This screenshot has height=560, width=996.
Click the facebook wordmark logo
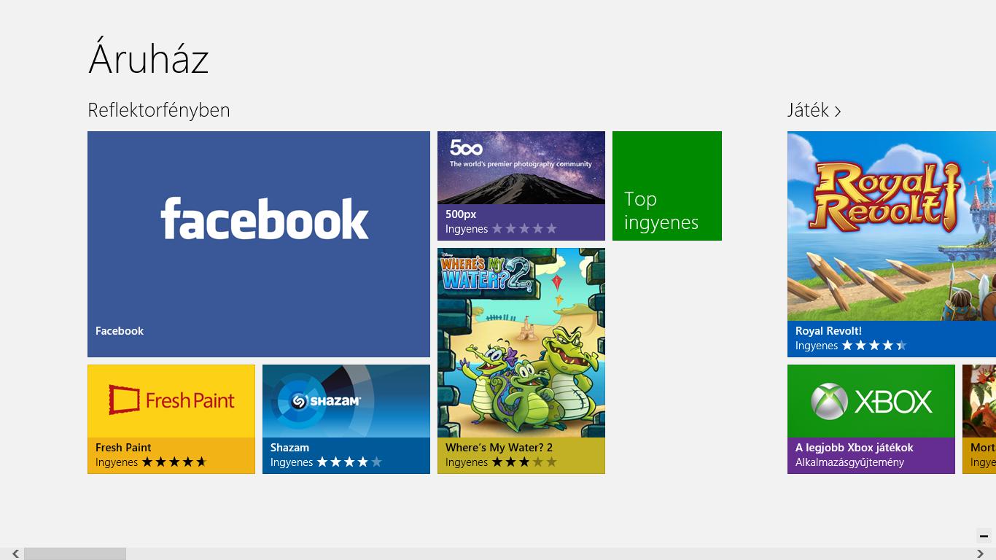[x=265, y=218]
